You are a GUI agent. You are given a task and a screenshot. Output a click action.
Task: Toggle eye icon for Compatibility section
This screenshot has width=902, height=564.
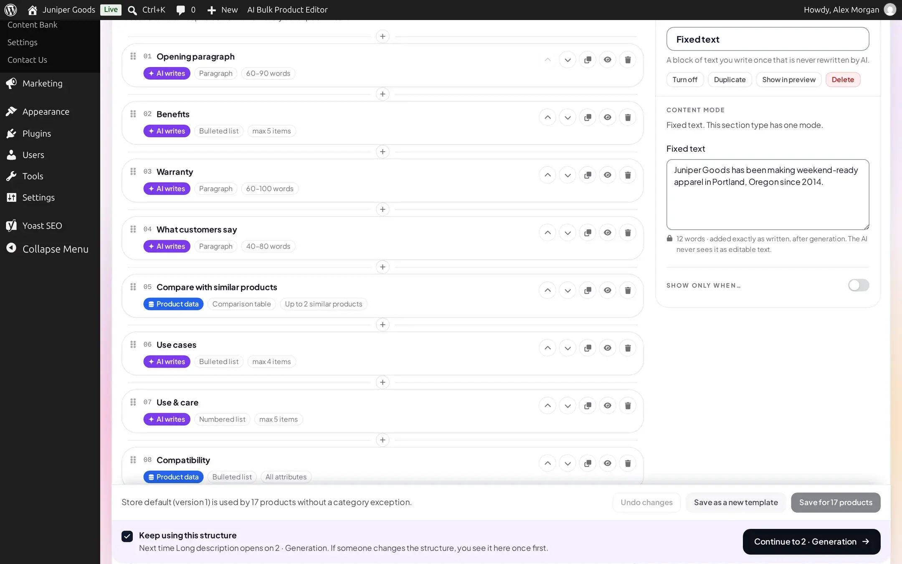(x=608, y=463)
